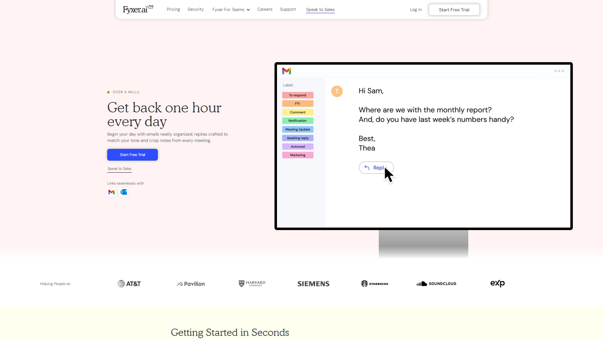Click the orange T sender avatar
The image size is (603, 339).
coord(337,91)
